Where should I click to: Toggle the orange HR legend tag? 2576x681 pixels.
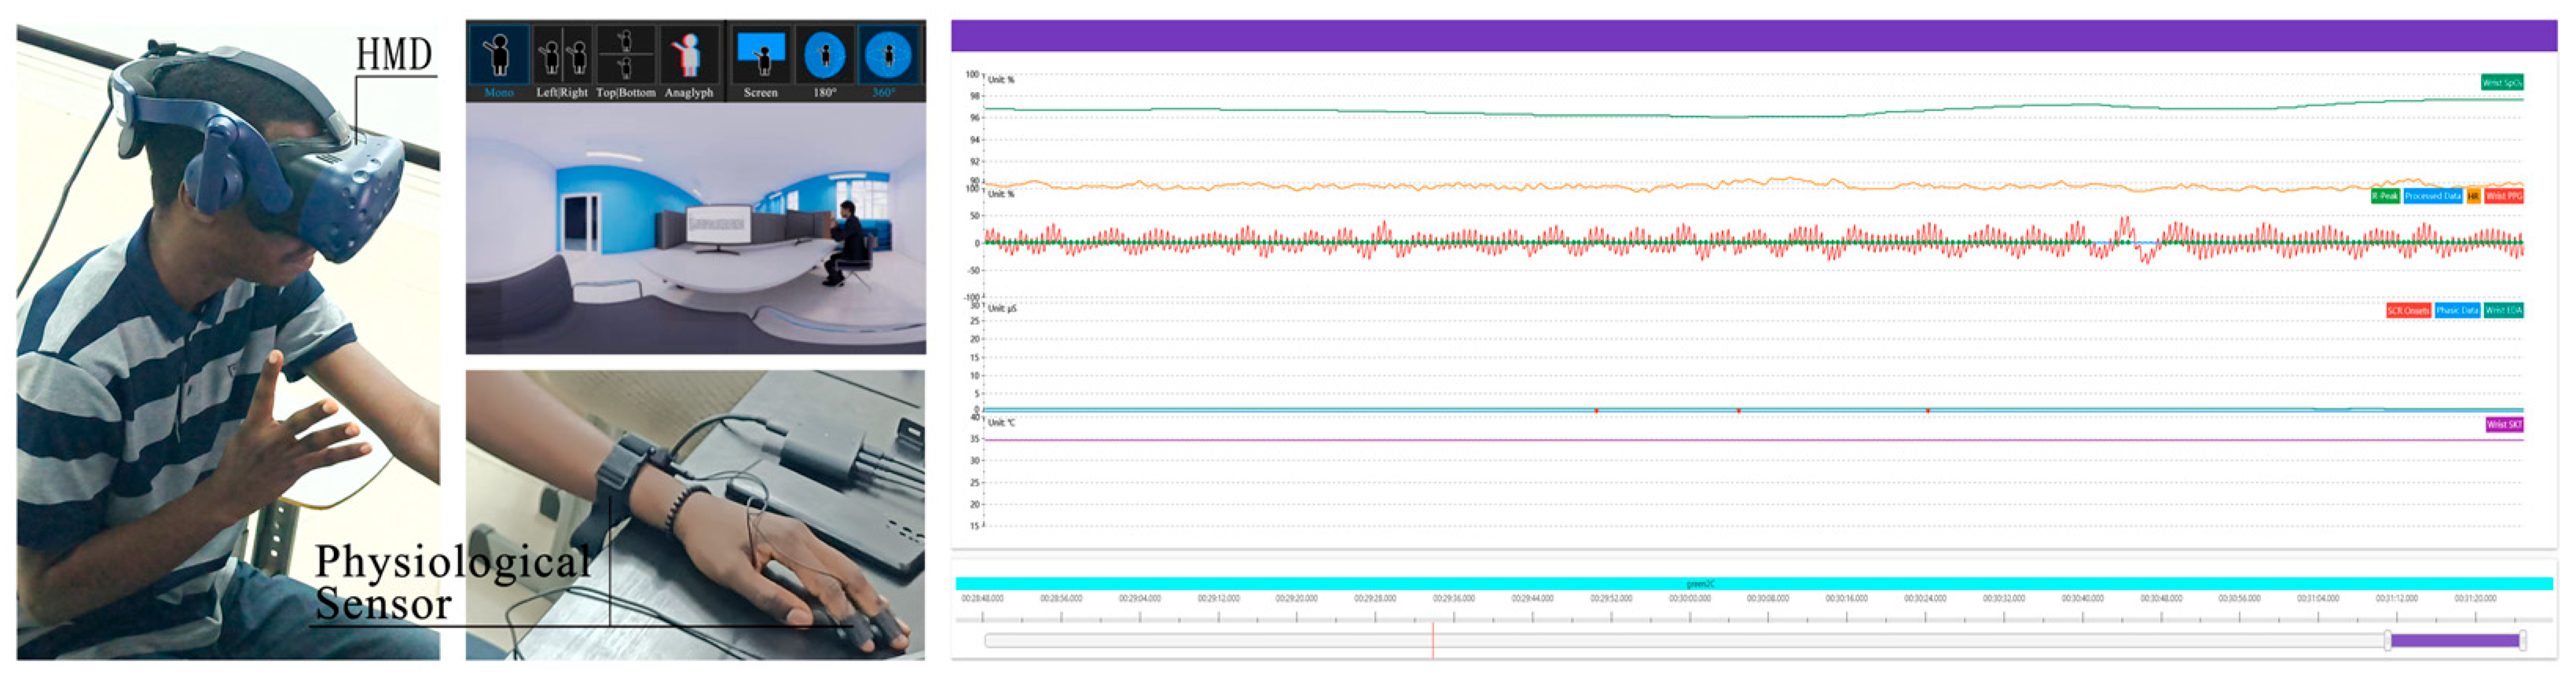coord(2473,196)
